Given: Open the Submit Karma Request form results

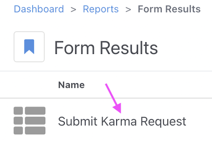Looking at the screenshot, I should [122, 121].
